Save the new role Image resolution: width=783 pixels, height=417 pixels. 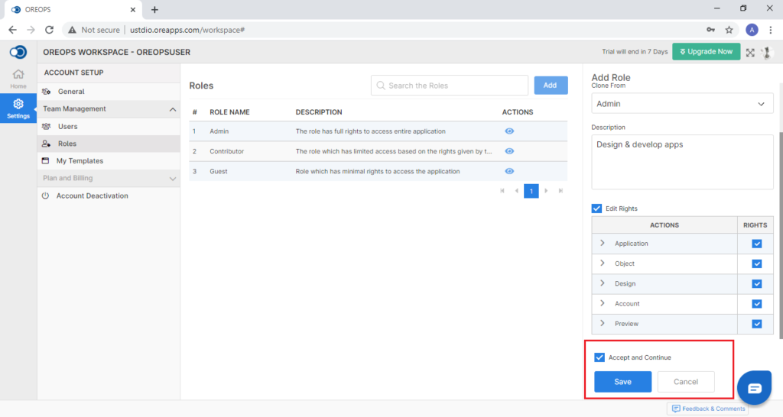click(x=622, y=382)
